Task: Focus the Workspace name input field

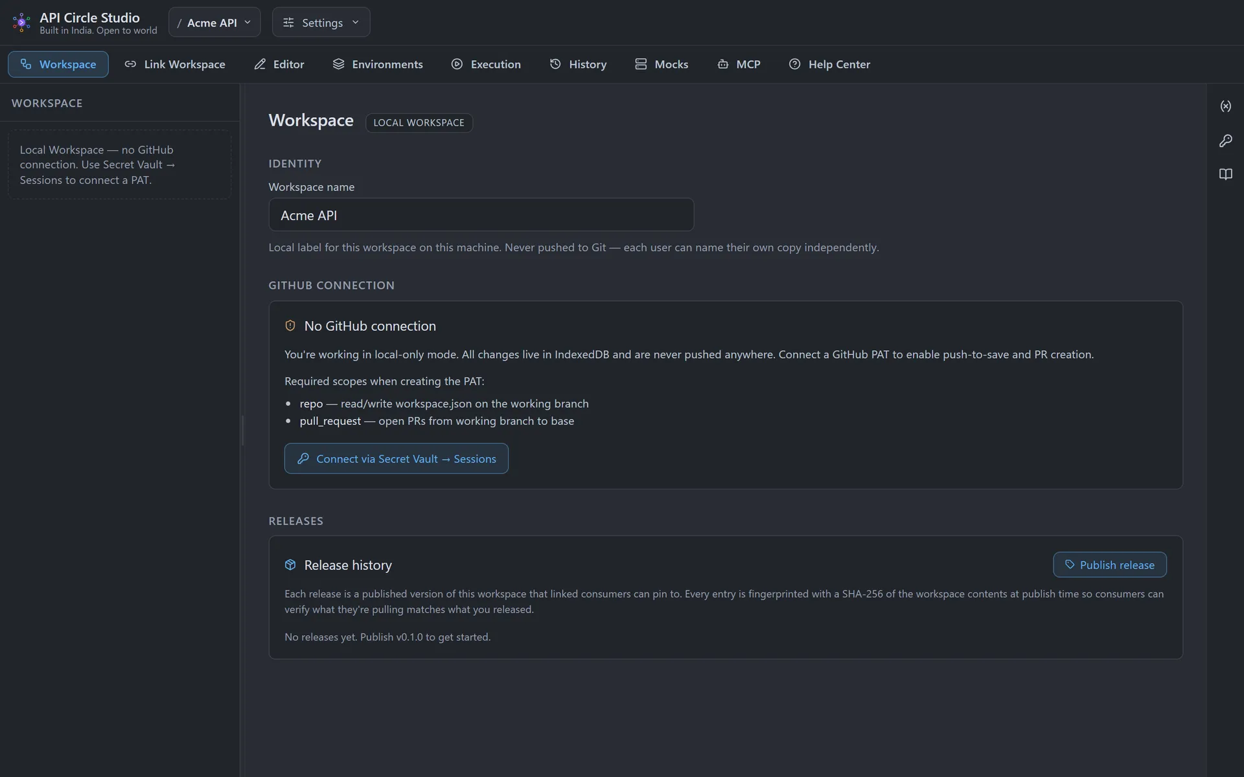Action: point(481,215)
